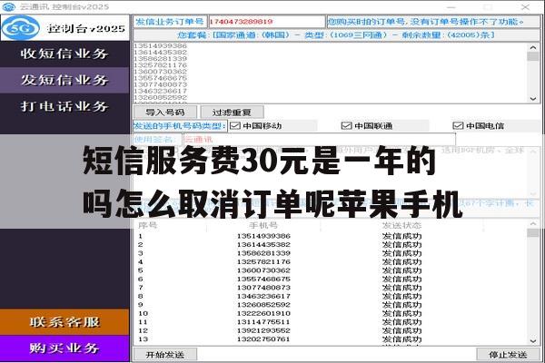Click the 手机号 column header
The height and width of the screenshot is (363, 545).
263,225
